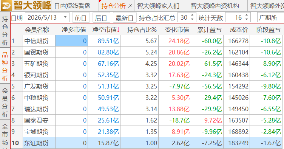Select the 银河期货 member cell
This screenshot has width=284, height=149.
click(39, 75)
